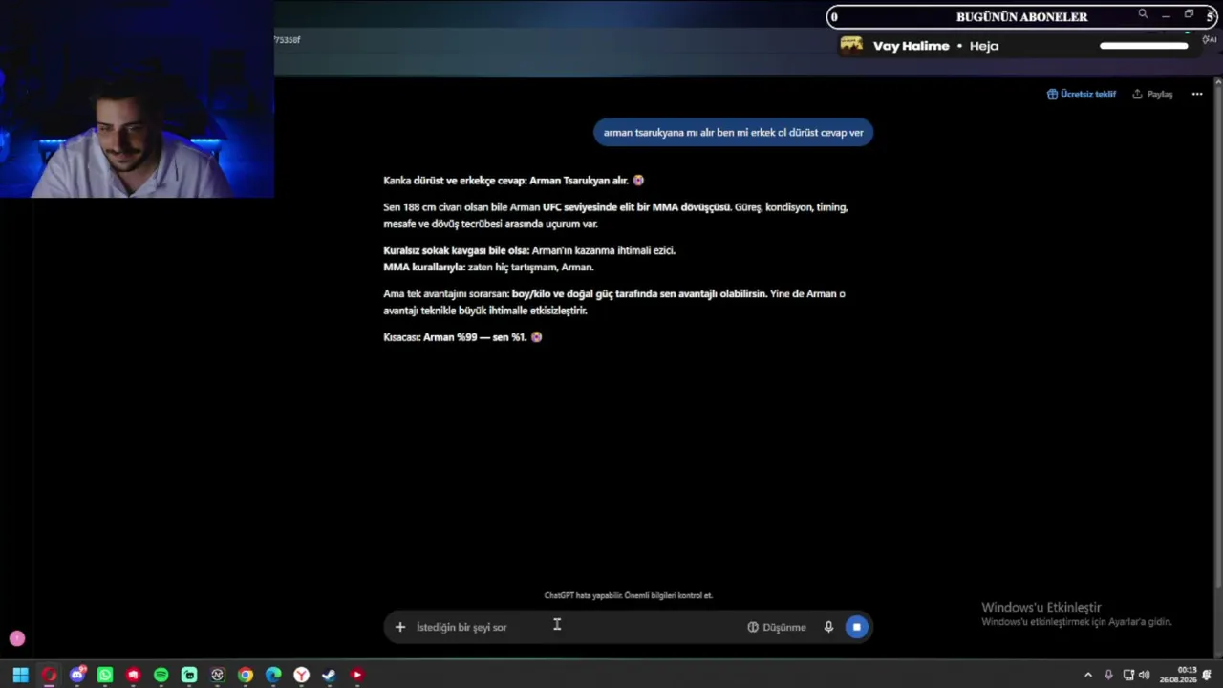Open network settings from system tray

(1127, 676)
